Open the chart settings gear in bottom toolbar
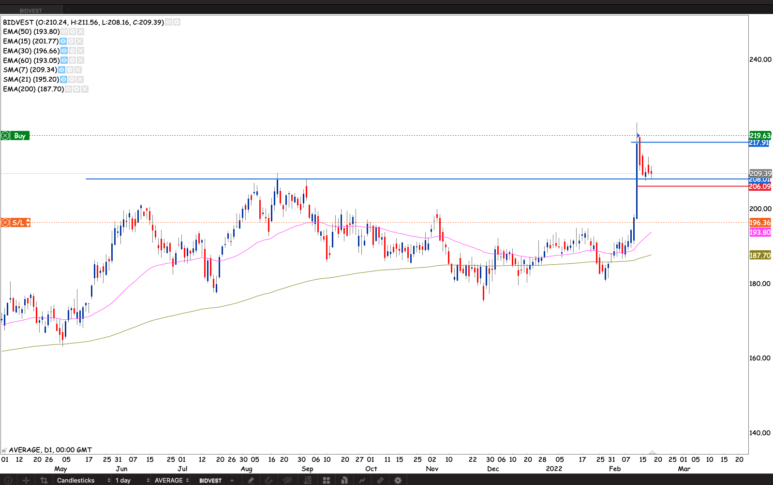773x485 pixels. 398,480
